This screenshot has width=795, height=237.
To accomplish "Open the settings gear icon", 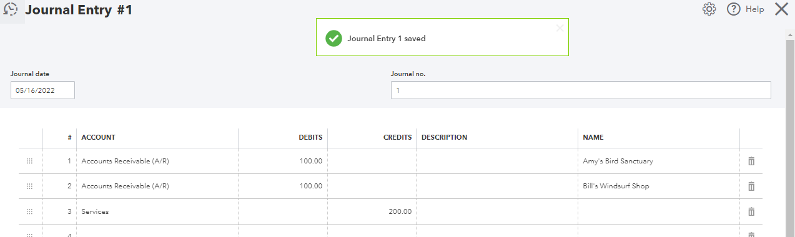I will (709, 9).
